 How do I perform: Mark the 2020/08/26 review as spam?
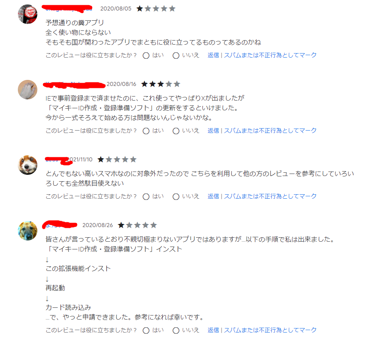[x=270, y=330]
